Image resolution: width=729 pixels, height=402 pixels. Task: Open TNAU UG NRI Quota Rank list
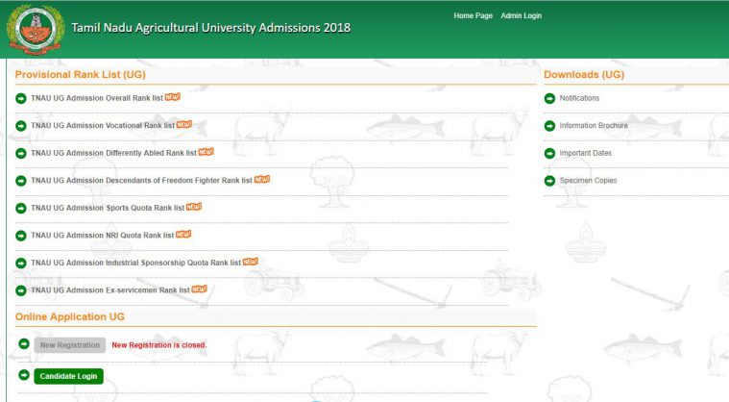(103, 236)
